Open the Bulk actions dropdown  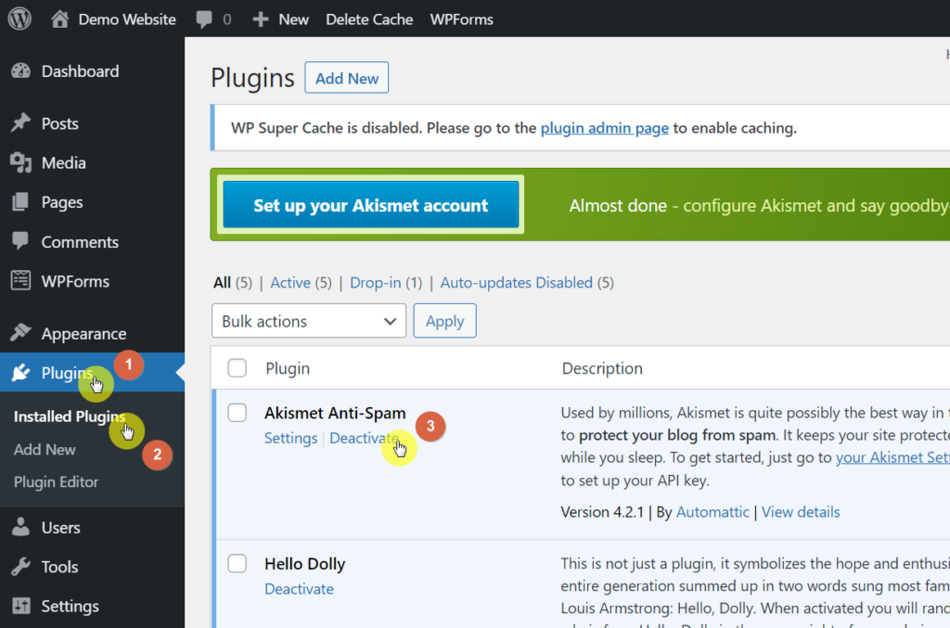tap(308, 321)
